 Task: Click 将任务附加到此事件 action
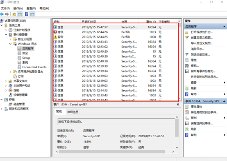click(x=204, y=112)
